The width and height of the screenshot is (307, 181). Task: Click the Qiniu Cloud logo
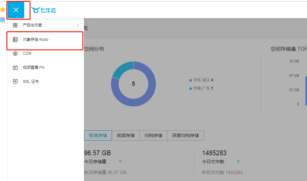[44, 10]
